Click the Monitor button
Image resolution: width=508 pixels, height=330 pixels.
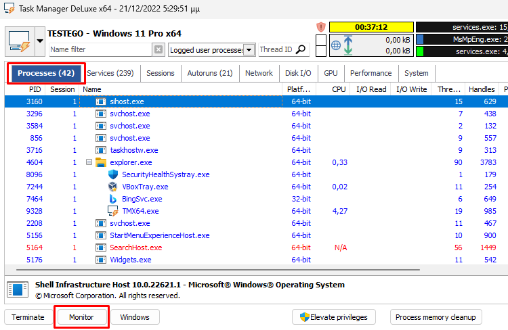[x=81, y=317]
